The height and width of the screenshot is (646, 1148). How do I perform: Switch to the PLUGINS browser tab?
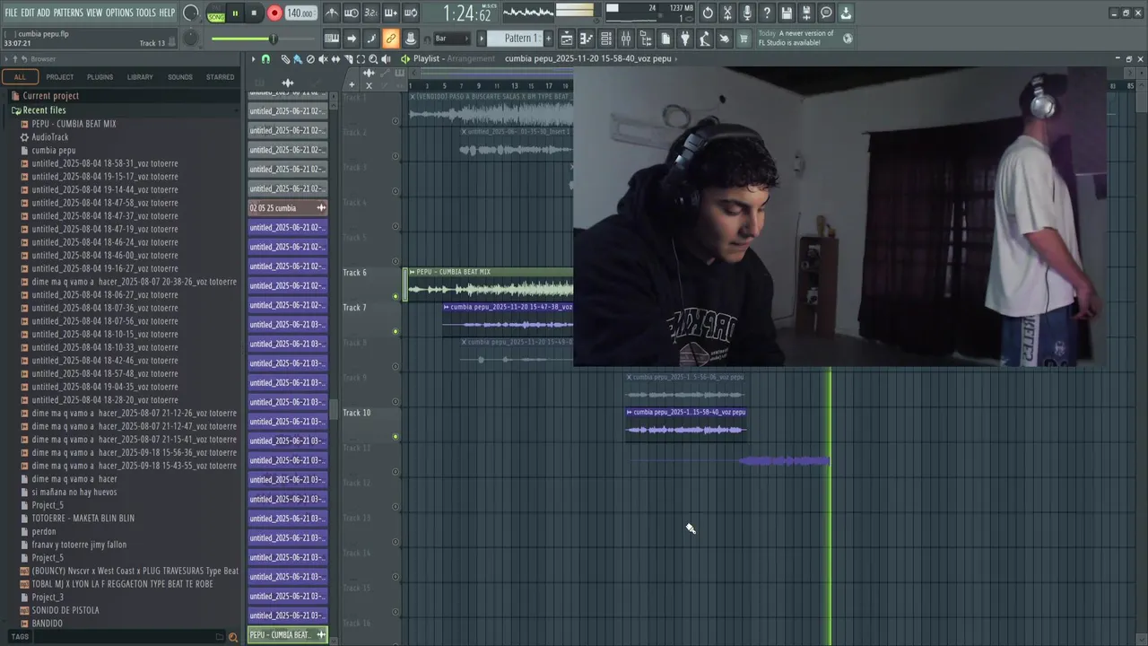[100, 77]
